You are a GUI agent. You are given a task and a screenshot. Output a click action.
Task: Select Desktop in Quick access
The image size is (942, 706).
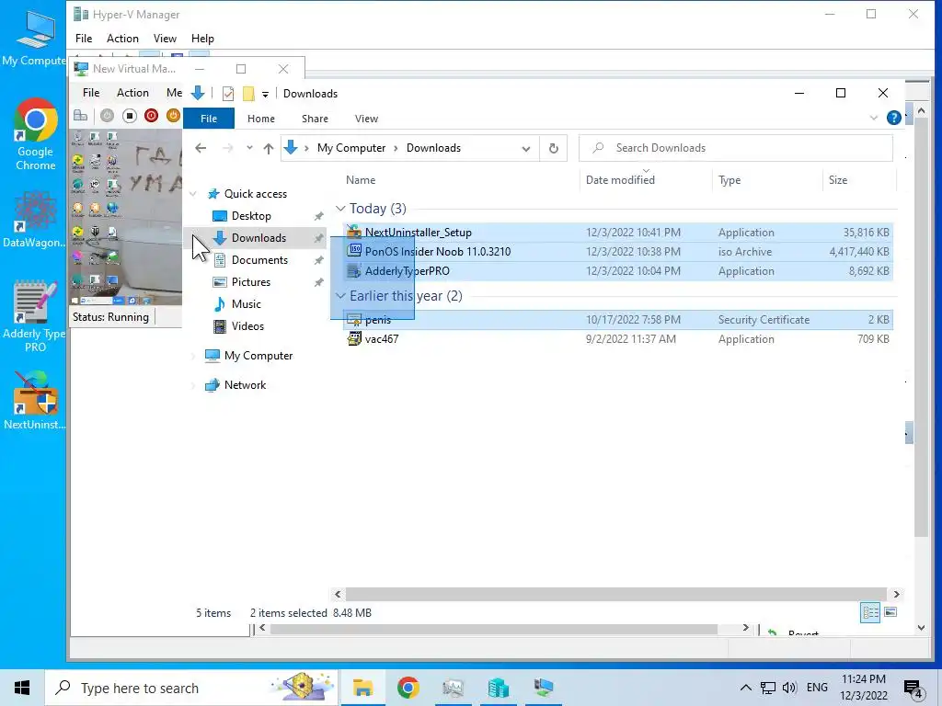click(x=251, y=215)
